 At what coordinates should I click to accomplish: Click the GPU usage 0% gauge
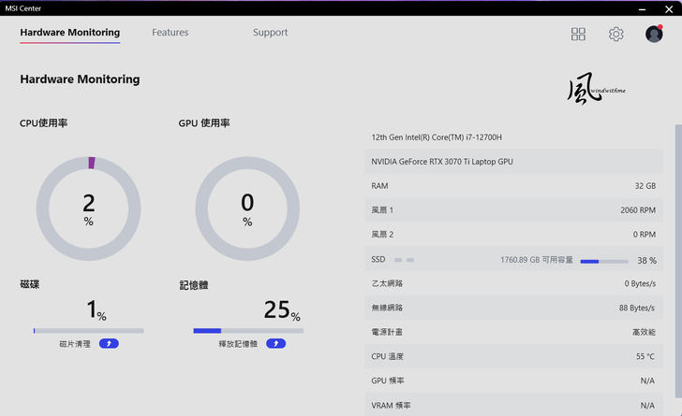click(247, 208)
